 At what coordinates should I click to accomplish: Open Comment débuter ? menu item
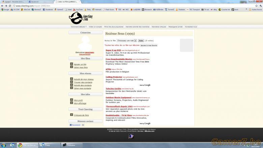pos(79,27)
